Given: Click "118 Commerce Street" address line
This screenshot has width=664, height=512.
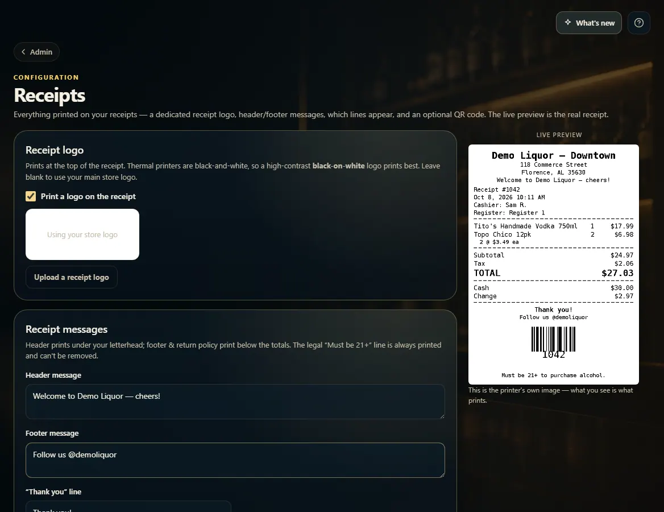Looking at the screenshot, I should pos(554,164).
